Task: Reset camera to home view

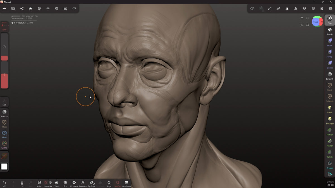Action: (x=308, y=25)
